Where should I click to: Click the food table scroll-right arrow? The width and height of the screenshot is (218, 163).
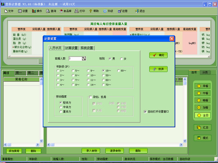click(181, 145)
